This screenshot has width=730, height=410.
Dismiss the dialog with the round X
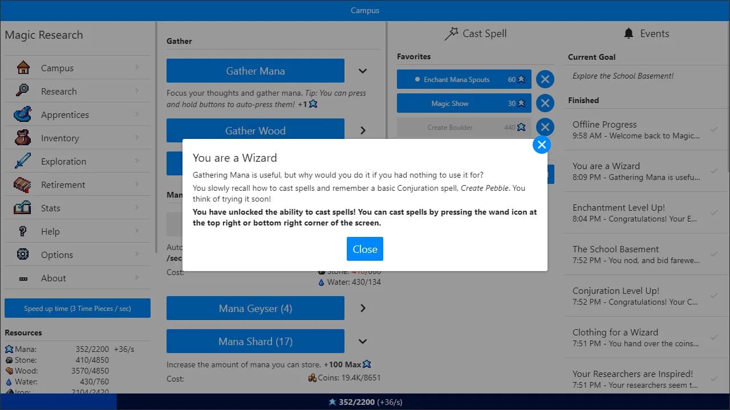pos(542,145)
